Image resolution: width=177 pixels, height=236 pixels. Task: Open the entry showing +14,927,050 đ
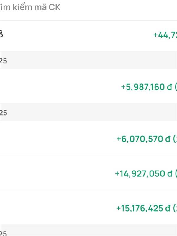click(88, 173)
